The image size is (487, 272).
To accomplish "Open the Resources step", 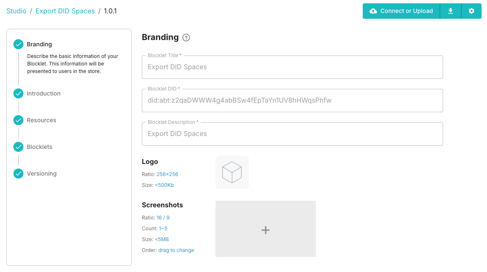I will [x=41, y=120].
